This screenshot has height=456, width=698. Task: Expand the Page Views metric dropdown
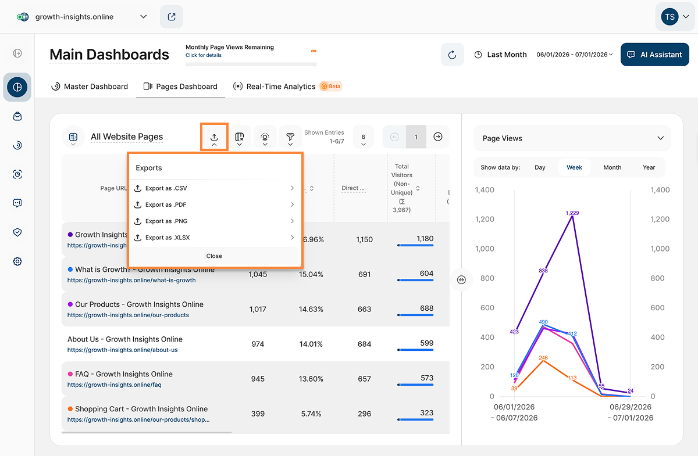point(572,138)
